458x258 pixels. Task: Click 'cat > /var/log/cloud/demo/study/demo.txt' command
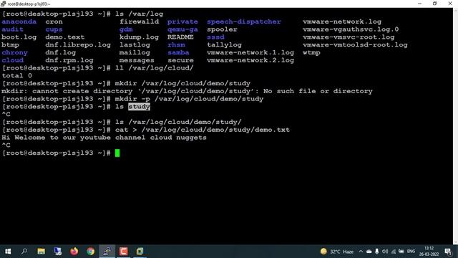click(x=202, y=130)
